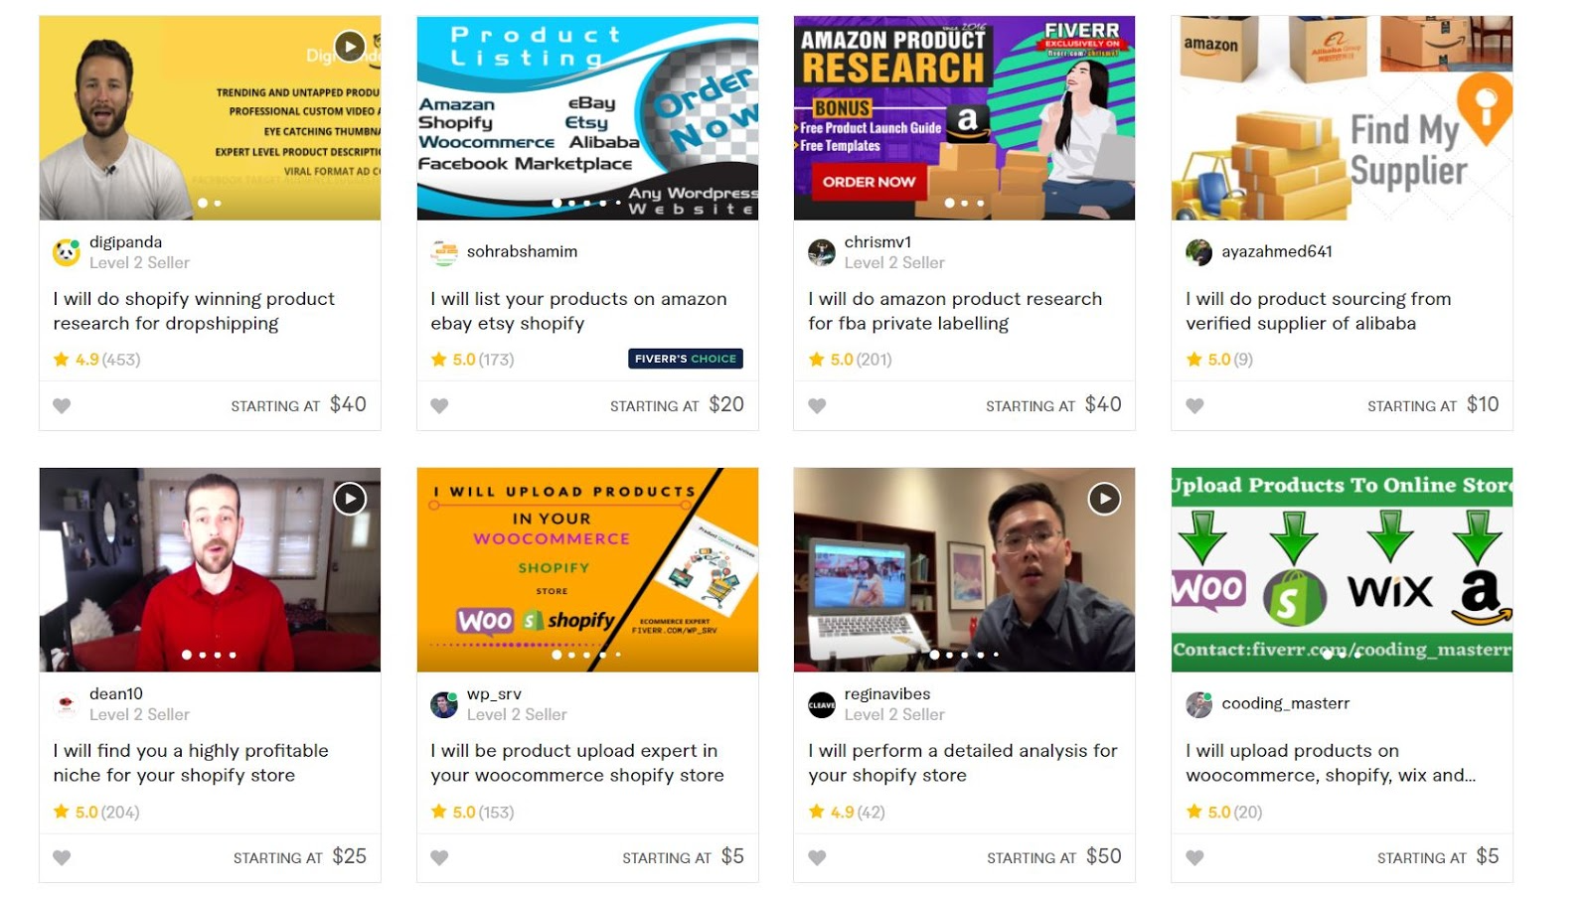This screenshot has width=1590, height=899.
Task: Heart the dean10 profitable niche gig
Action: 62,857
